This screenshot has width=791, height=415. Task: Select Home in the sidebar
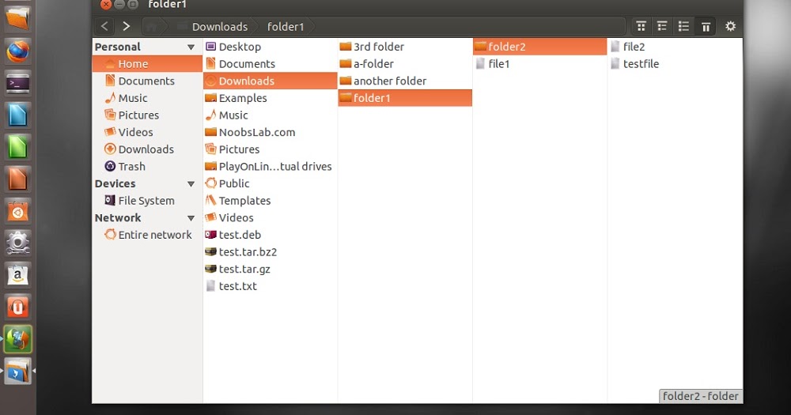[147, 64]
